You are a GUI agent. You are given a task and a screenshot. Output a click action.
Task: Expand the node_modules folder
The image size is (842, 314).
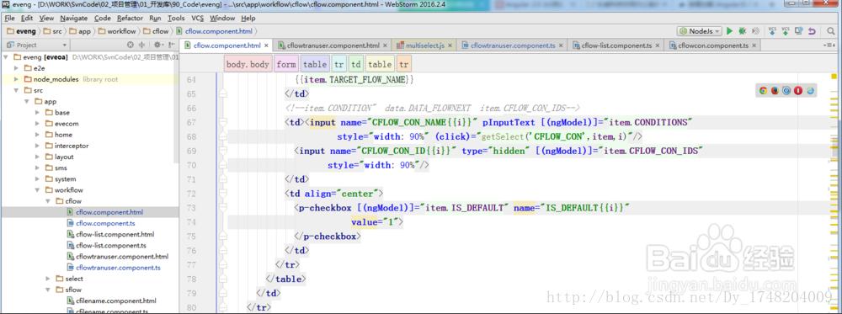coord(17,79)
